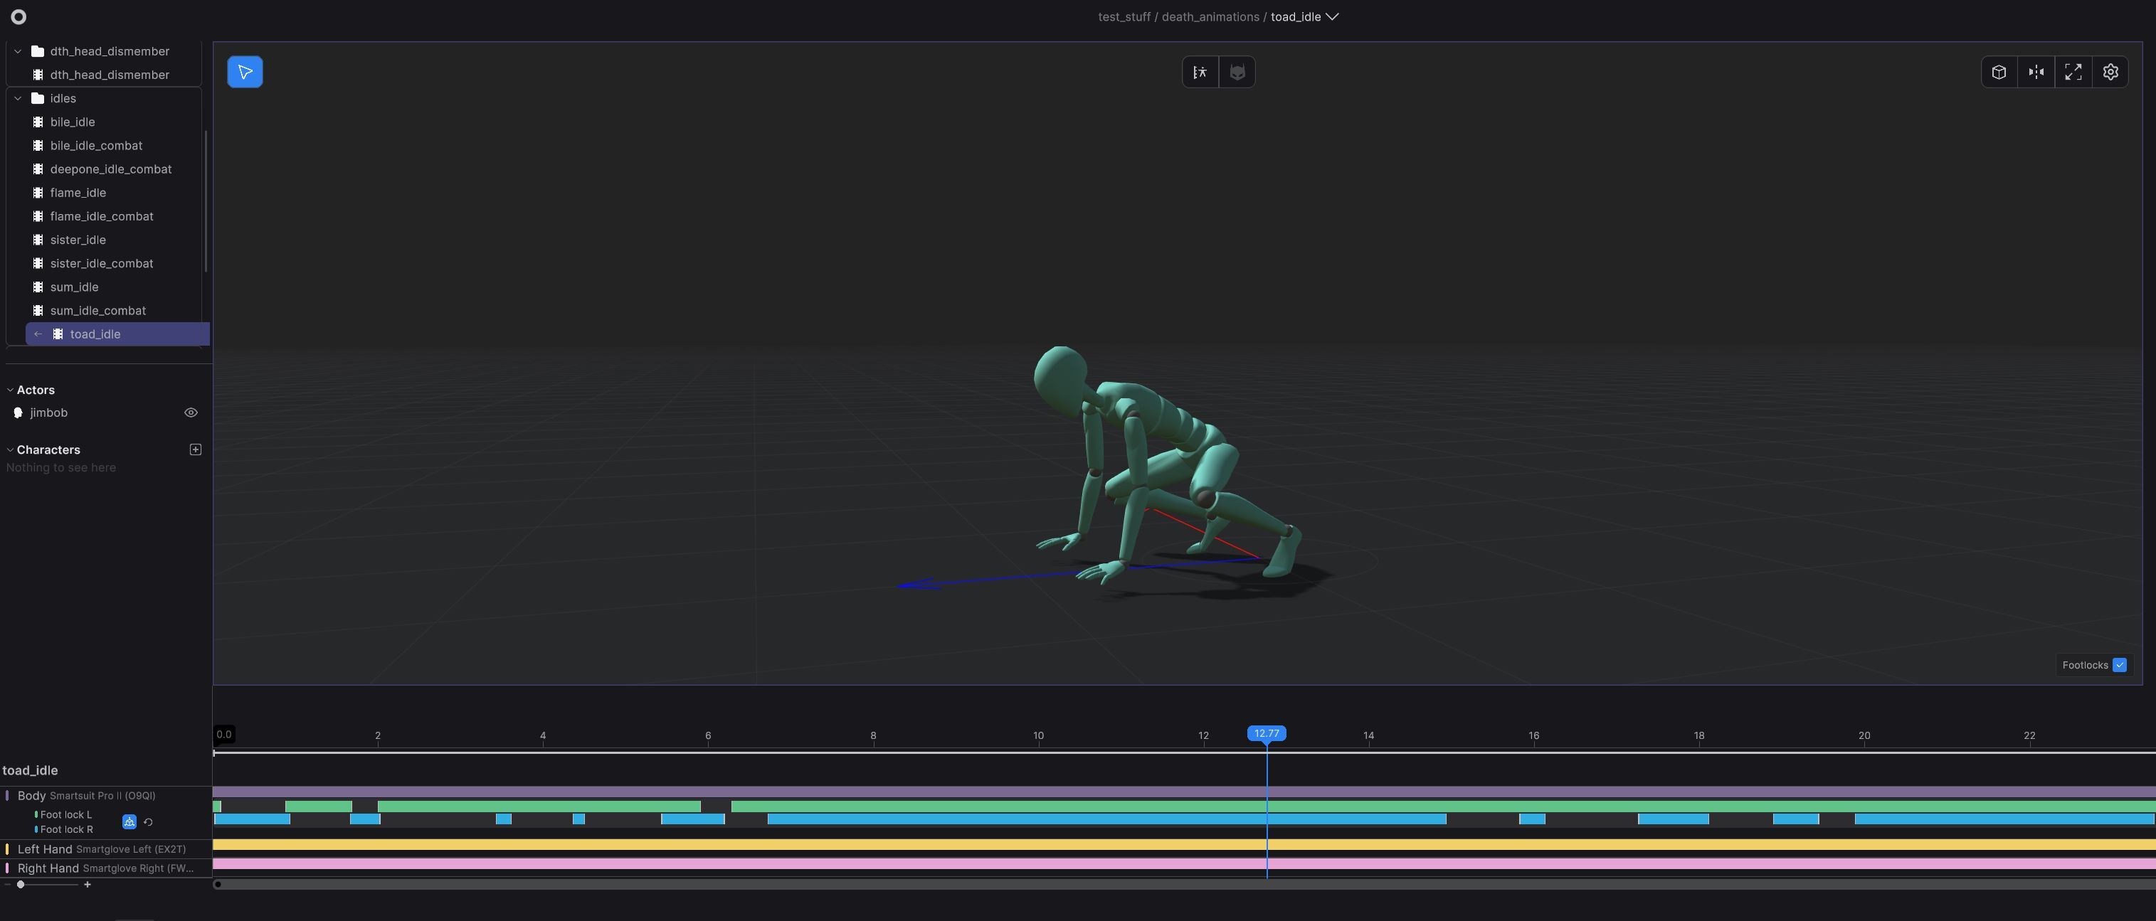This screenshot has height=921, width=2156.
Task: Click the timeline zoom-in plus button
Action: click(x=87, y=884)
